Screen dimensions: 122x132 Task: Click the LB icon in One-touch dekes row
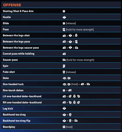[x=70, y=90]
